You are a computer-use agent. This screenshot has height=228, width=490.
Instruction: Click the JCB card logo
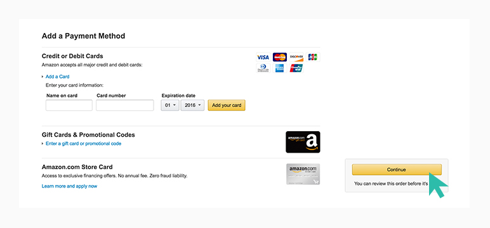(x=313, y=57)
